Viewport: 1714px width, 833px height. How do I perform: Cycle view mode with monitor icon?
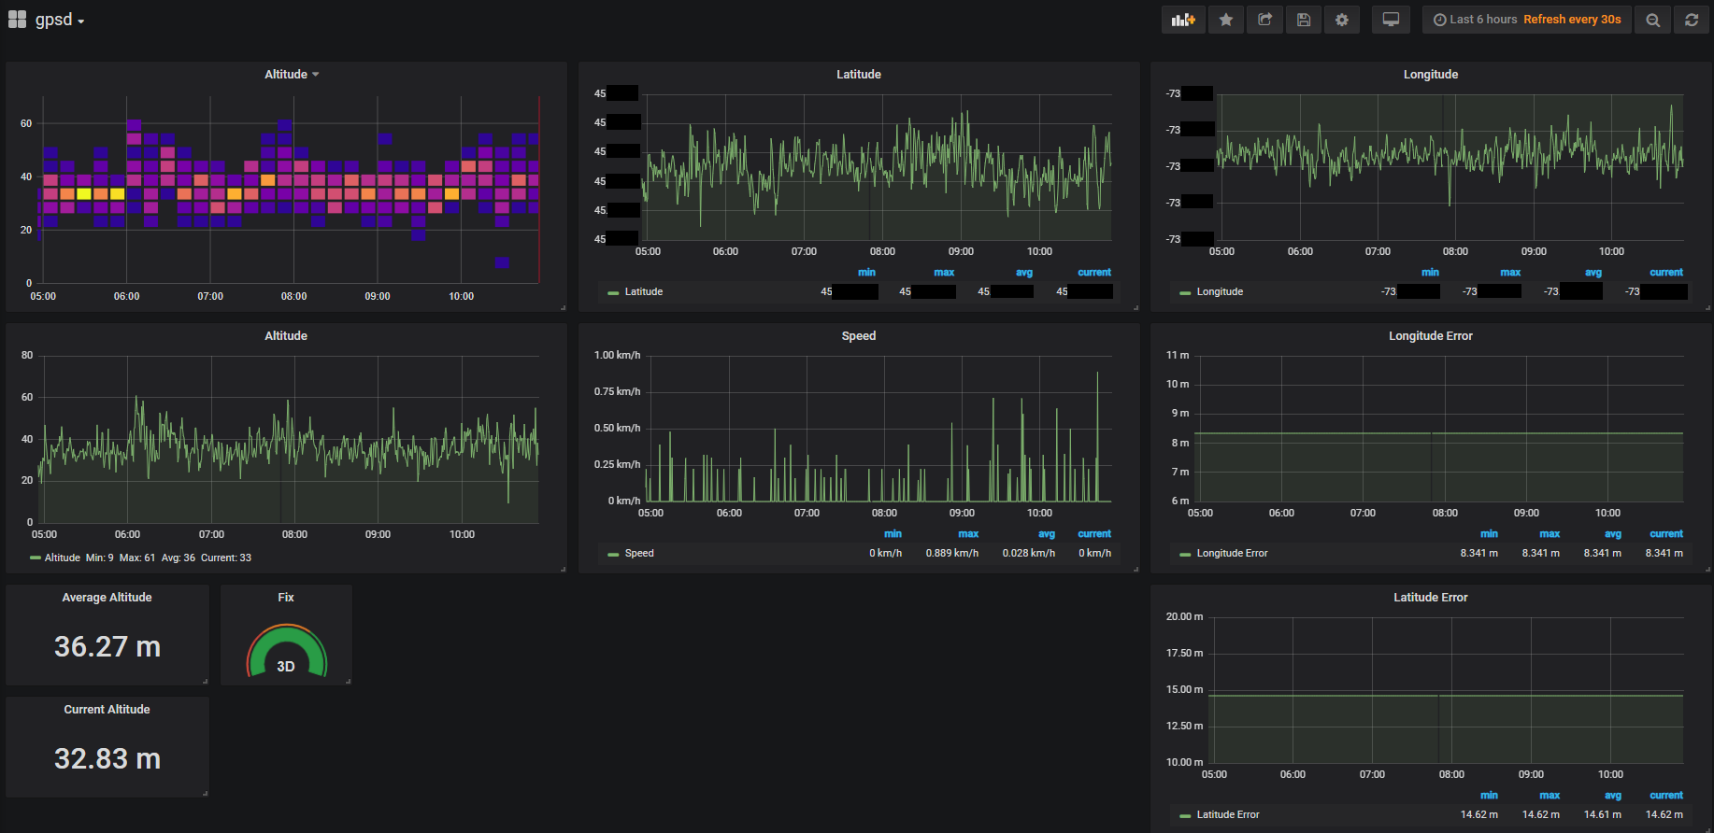click(1391, 20)
